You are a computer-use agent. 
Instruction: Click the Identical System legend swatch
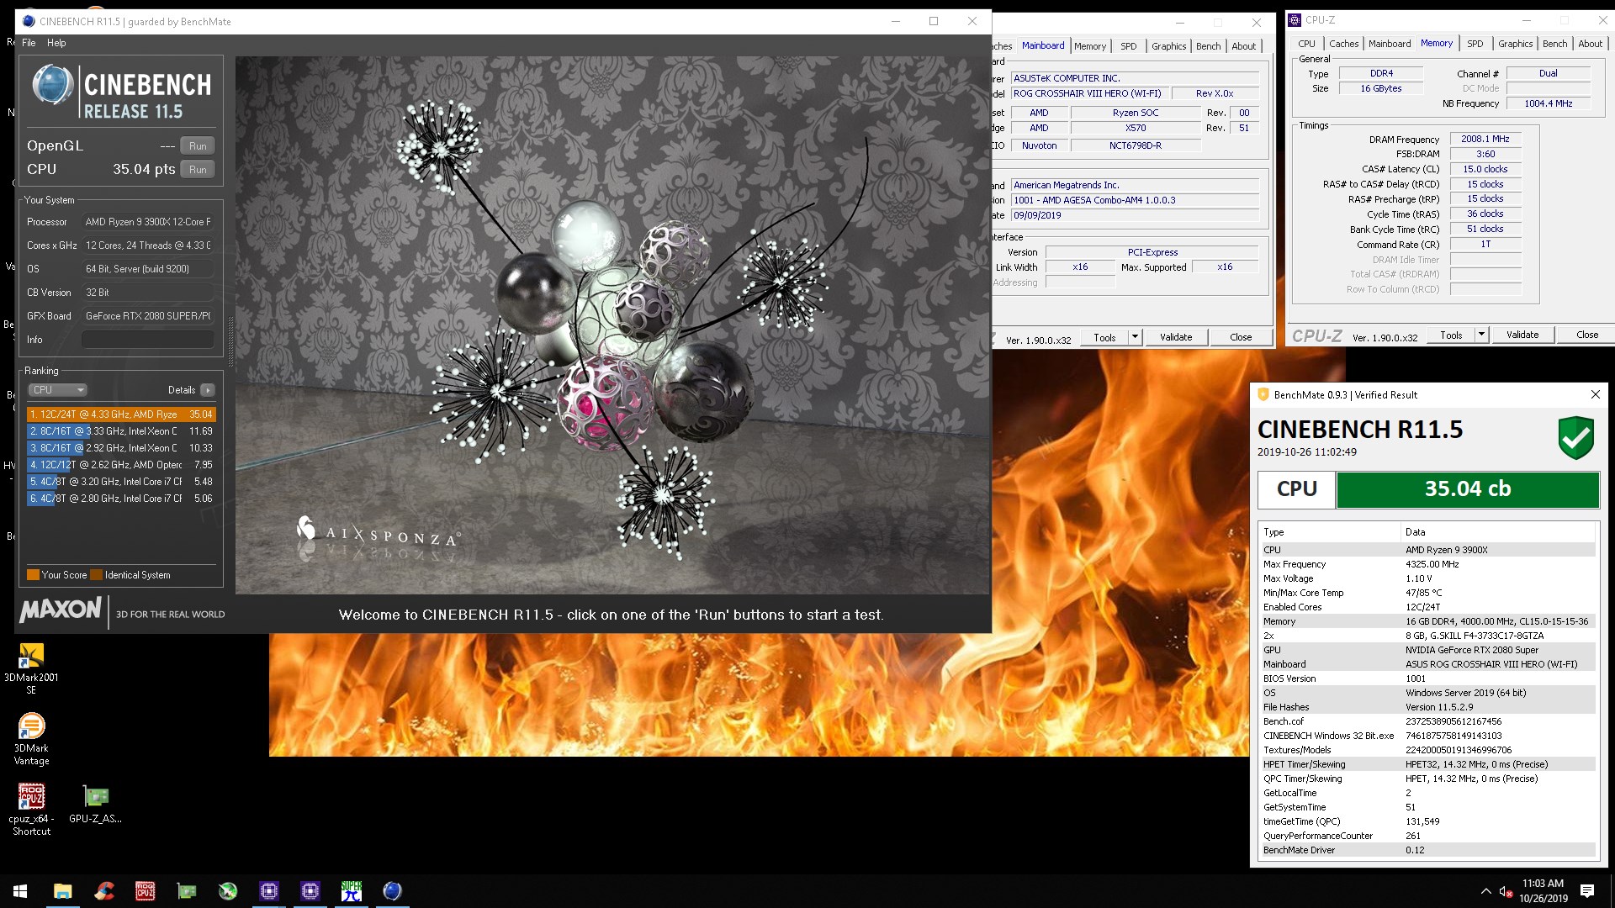[x=96, y=575]
